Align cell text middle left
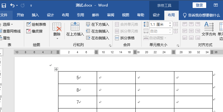This screenshot has height=112, width=223. click(x=185, y=31)
